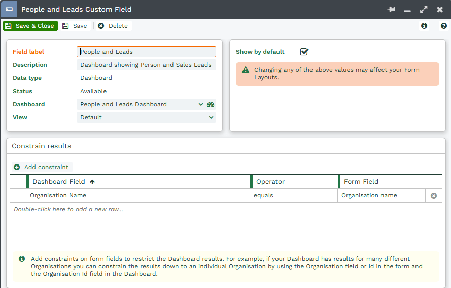Expand the Dashboard dropdown list
The height and width of the screenshot is (288, 451).
[201, 105]
